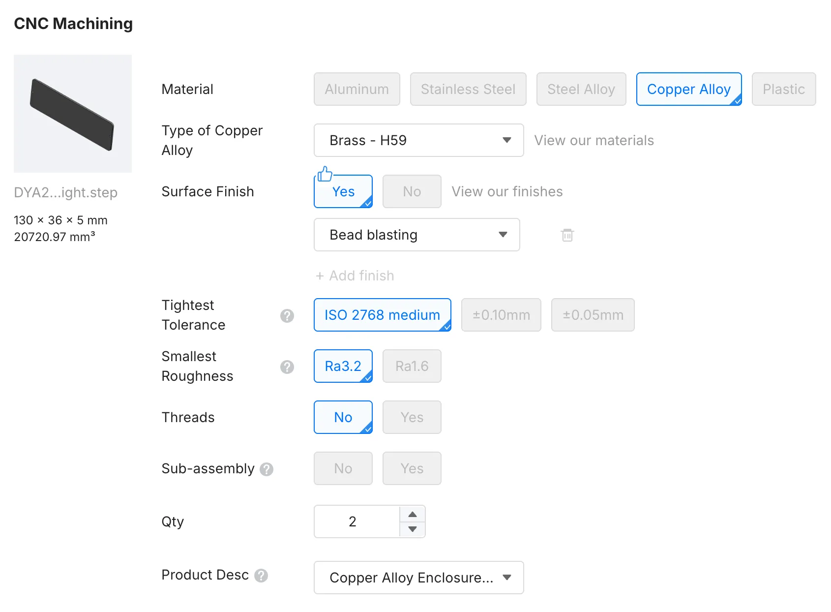The image size is (831, 612).
Task: Delete the Bead blasting finish with trash icon
Action: (567, 235)
